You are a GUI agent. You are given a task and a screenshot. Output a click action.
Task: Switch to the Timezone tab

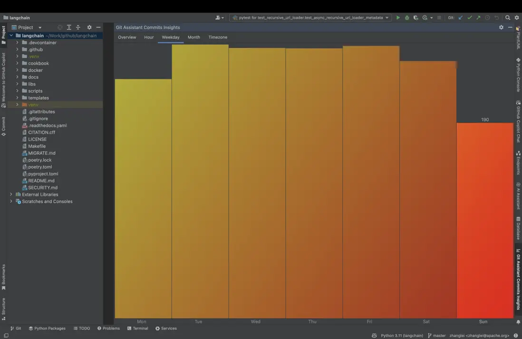tap(218, 37)
